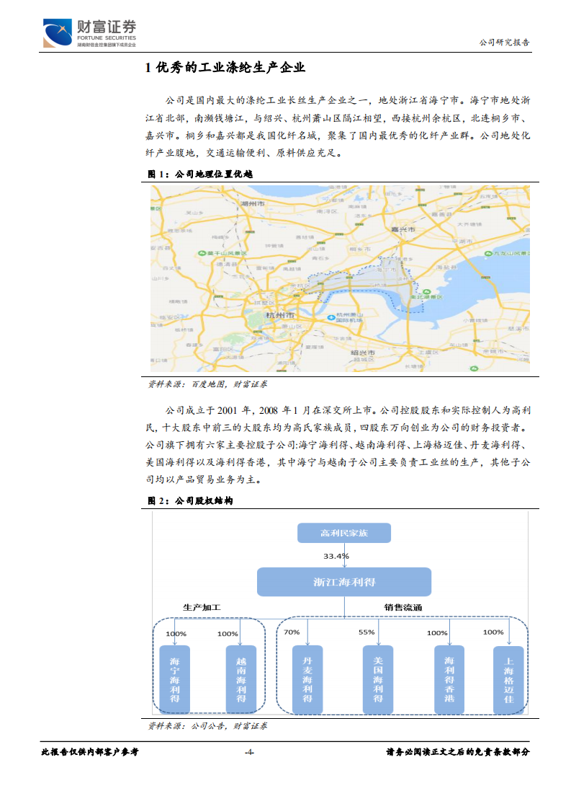Select heading 1 优秀的工业涤纶生产企业
Screen dimensions: 571x809
tap(225, 68)
